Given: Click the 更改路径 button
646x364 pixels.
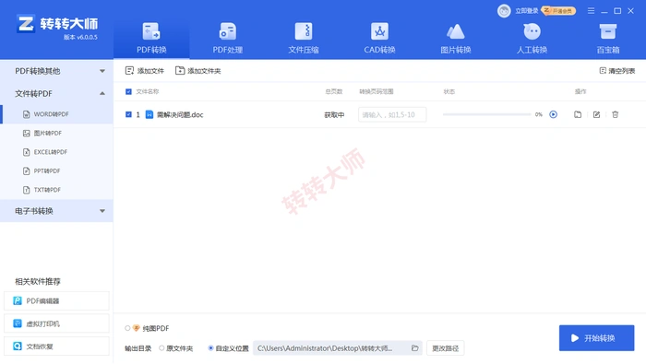Looking at the screenshot, I should coord(446,348).
